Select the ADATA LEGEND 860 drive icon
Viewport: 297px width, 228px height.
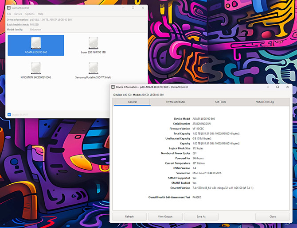(36, 46)
